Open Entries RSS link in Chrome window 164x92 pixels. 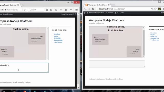(154, 36)
